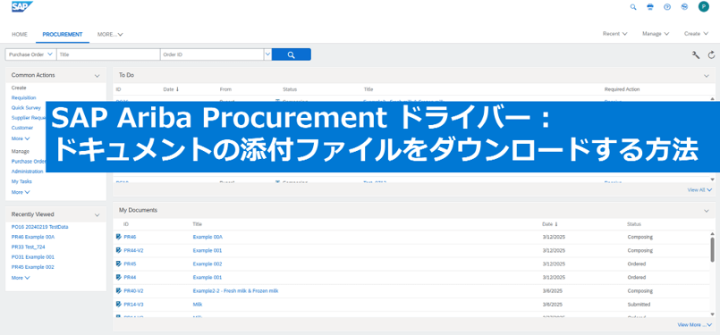Click the print icon in header
The height and width of the screenshot is (335, 720).
(649, 7)
